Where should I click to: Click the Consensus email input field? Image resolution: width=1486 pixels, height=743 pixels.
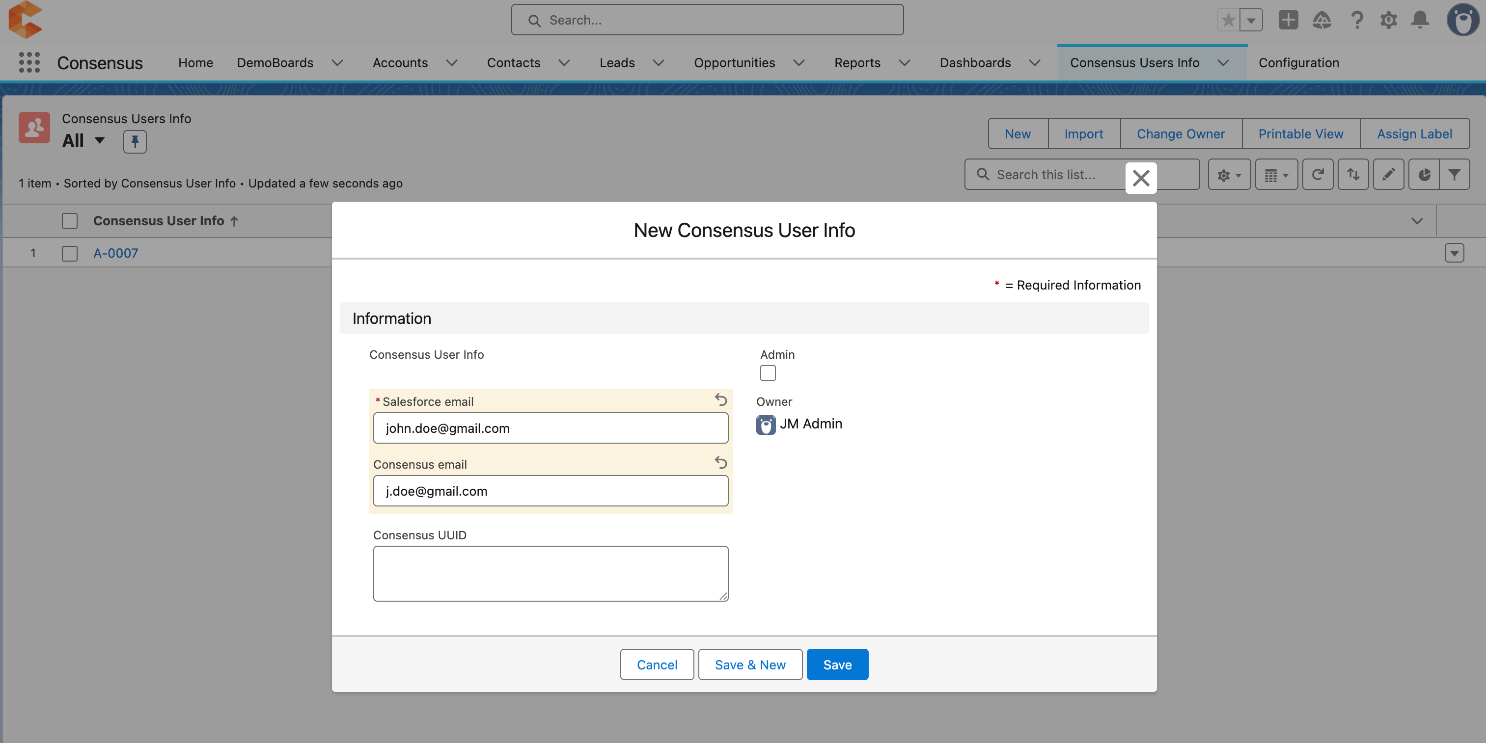pyautogui.click(x=550, y=491)
